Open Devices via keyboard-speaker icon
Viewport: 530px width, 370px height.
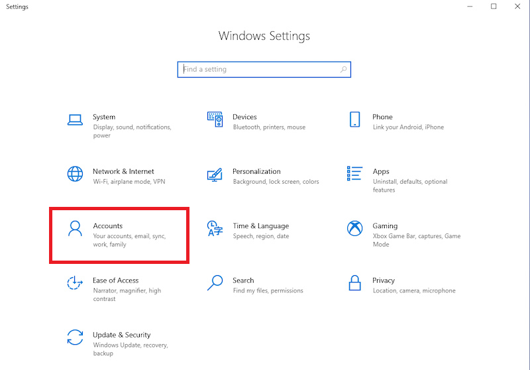[215, 120]
